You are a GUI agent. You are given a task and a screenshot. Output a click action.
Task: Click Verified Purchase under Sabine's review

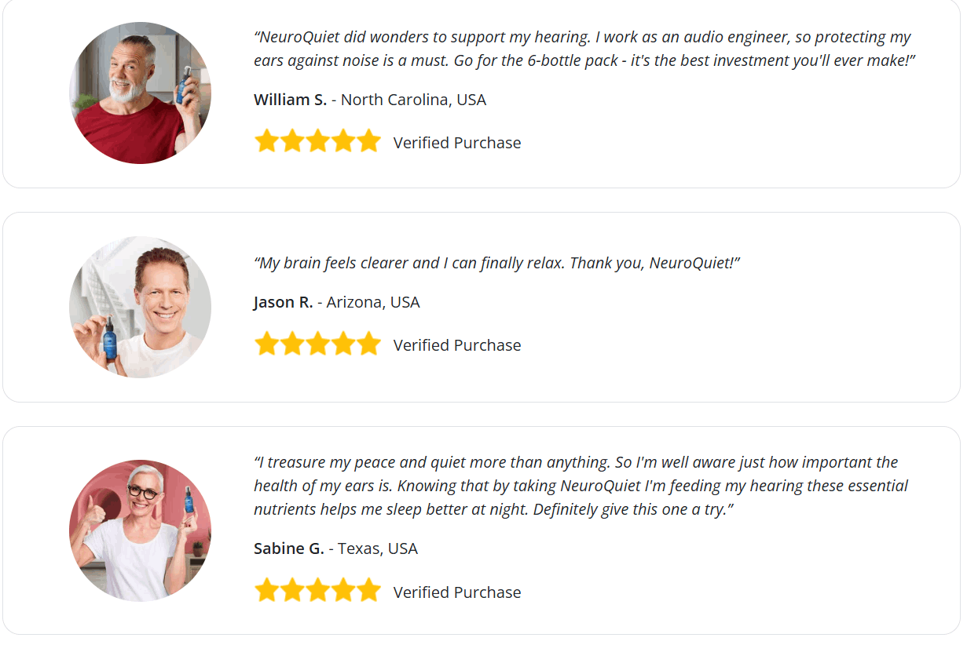(x=457, y=592)
